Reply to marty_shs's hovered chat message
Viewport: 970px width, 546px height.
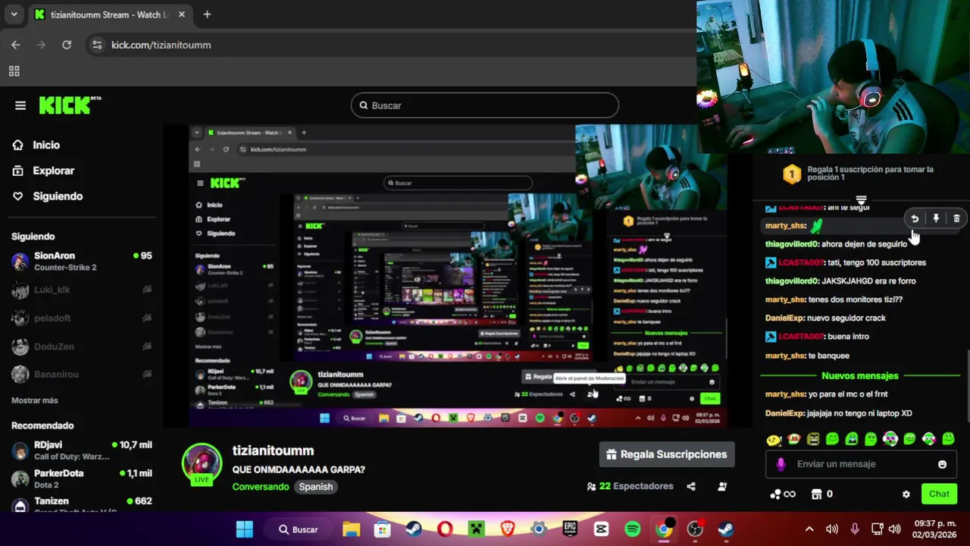click(915, 218)
